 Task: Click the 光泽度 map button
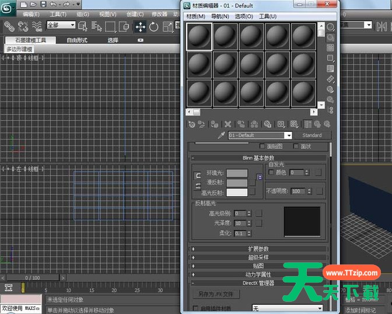coord(259,223)
